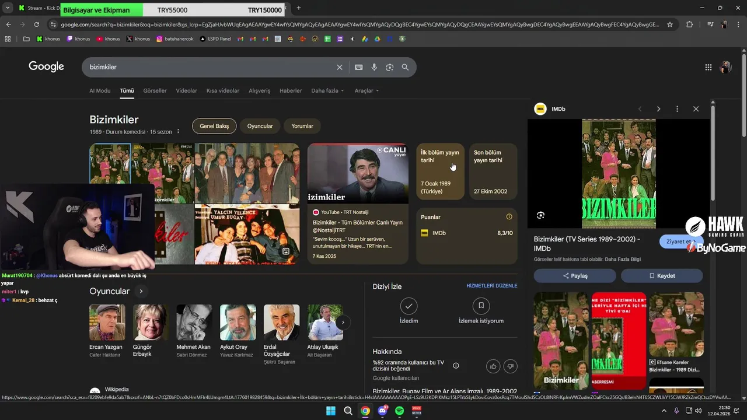The image size is (747, 420).
Task: Show hidden system tray icons
Action: (664, 411)
